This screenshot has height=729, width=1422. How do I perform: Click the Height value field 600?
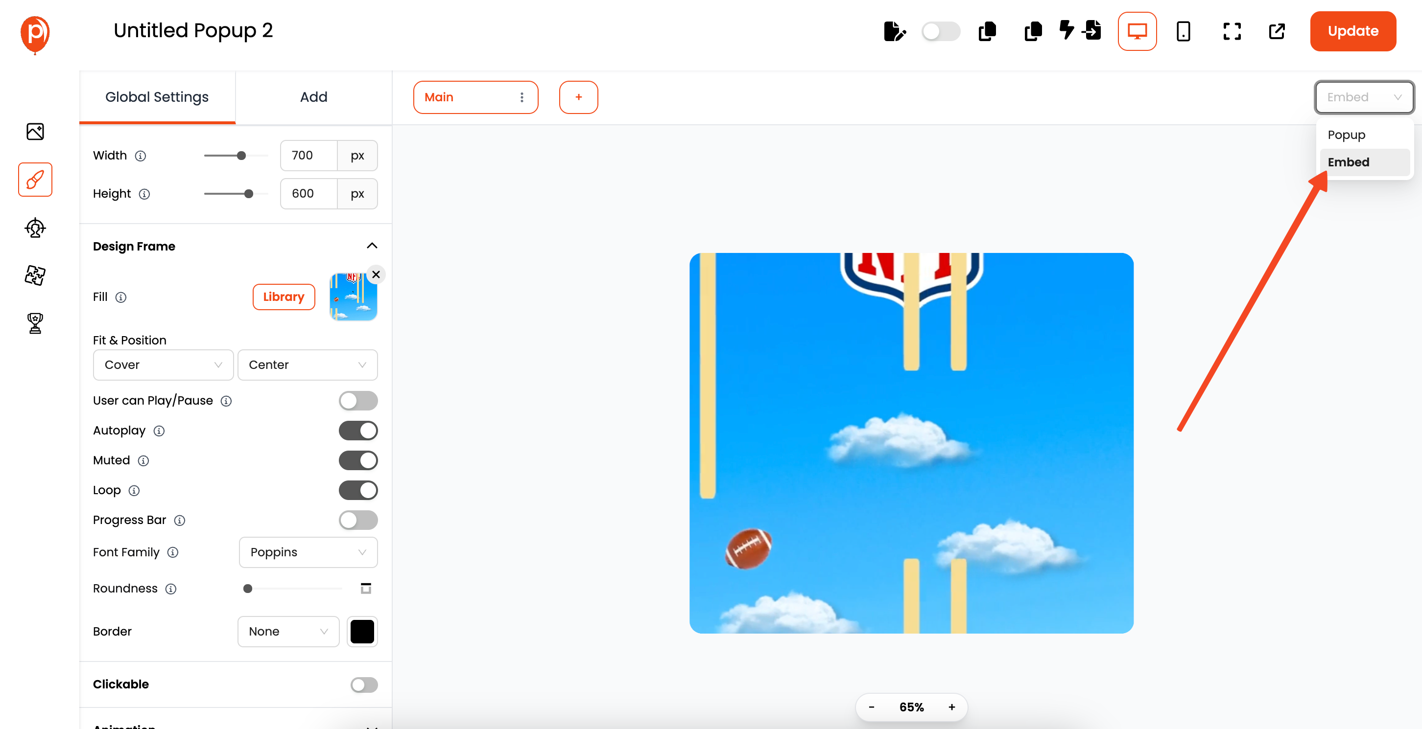click(309, 194)
